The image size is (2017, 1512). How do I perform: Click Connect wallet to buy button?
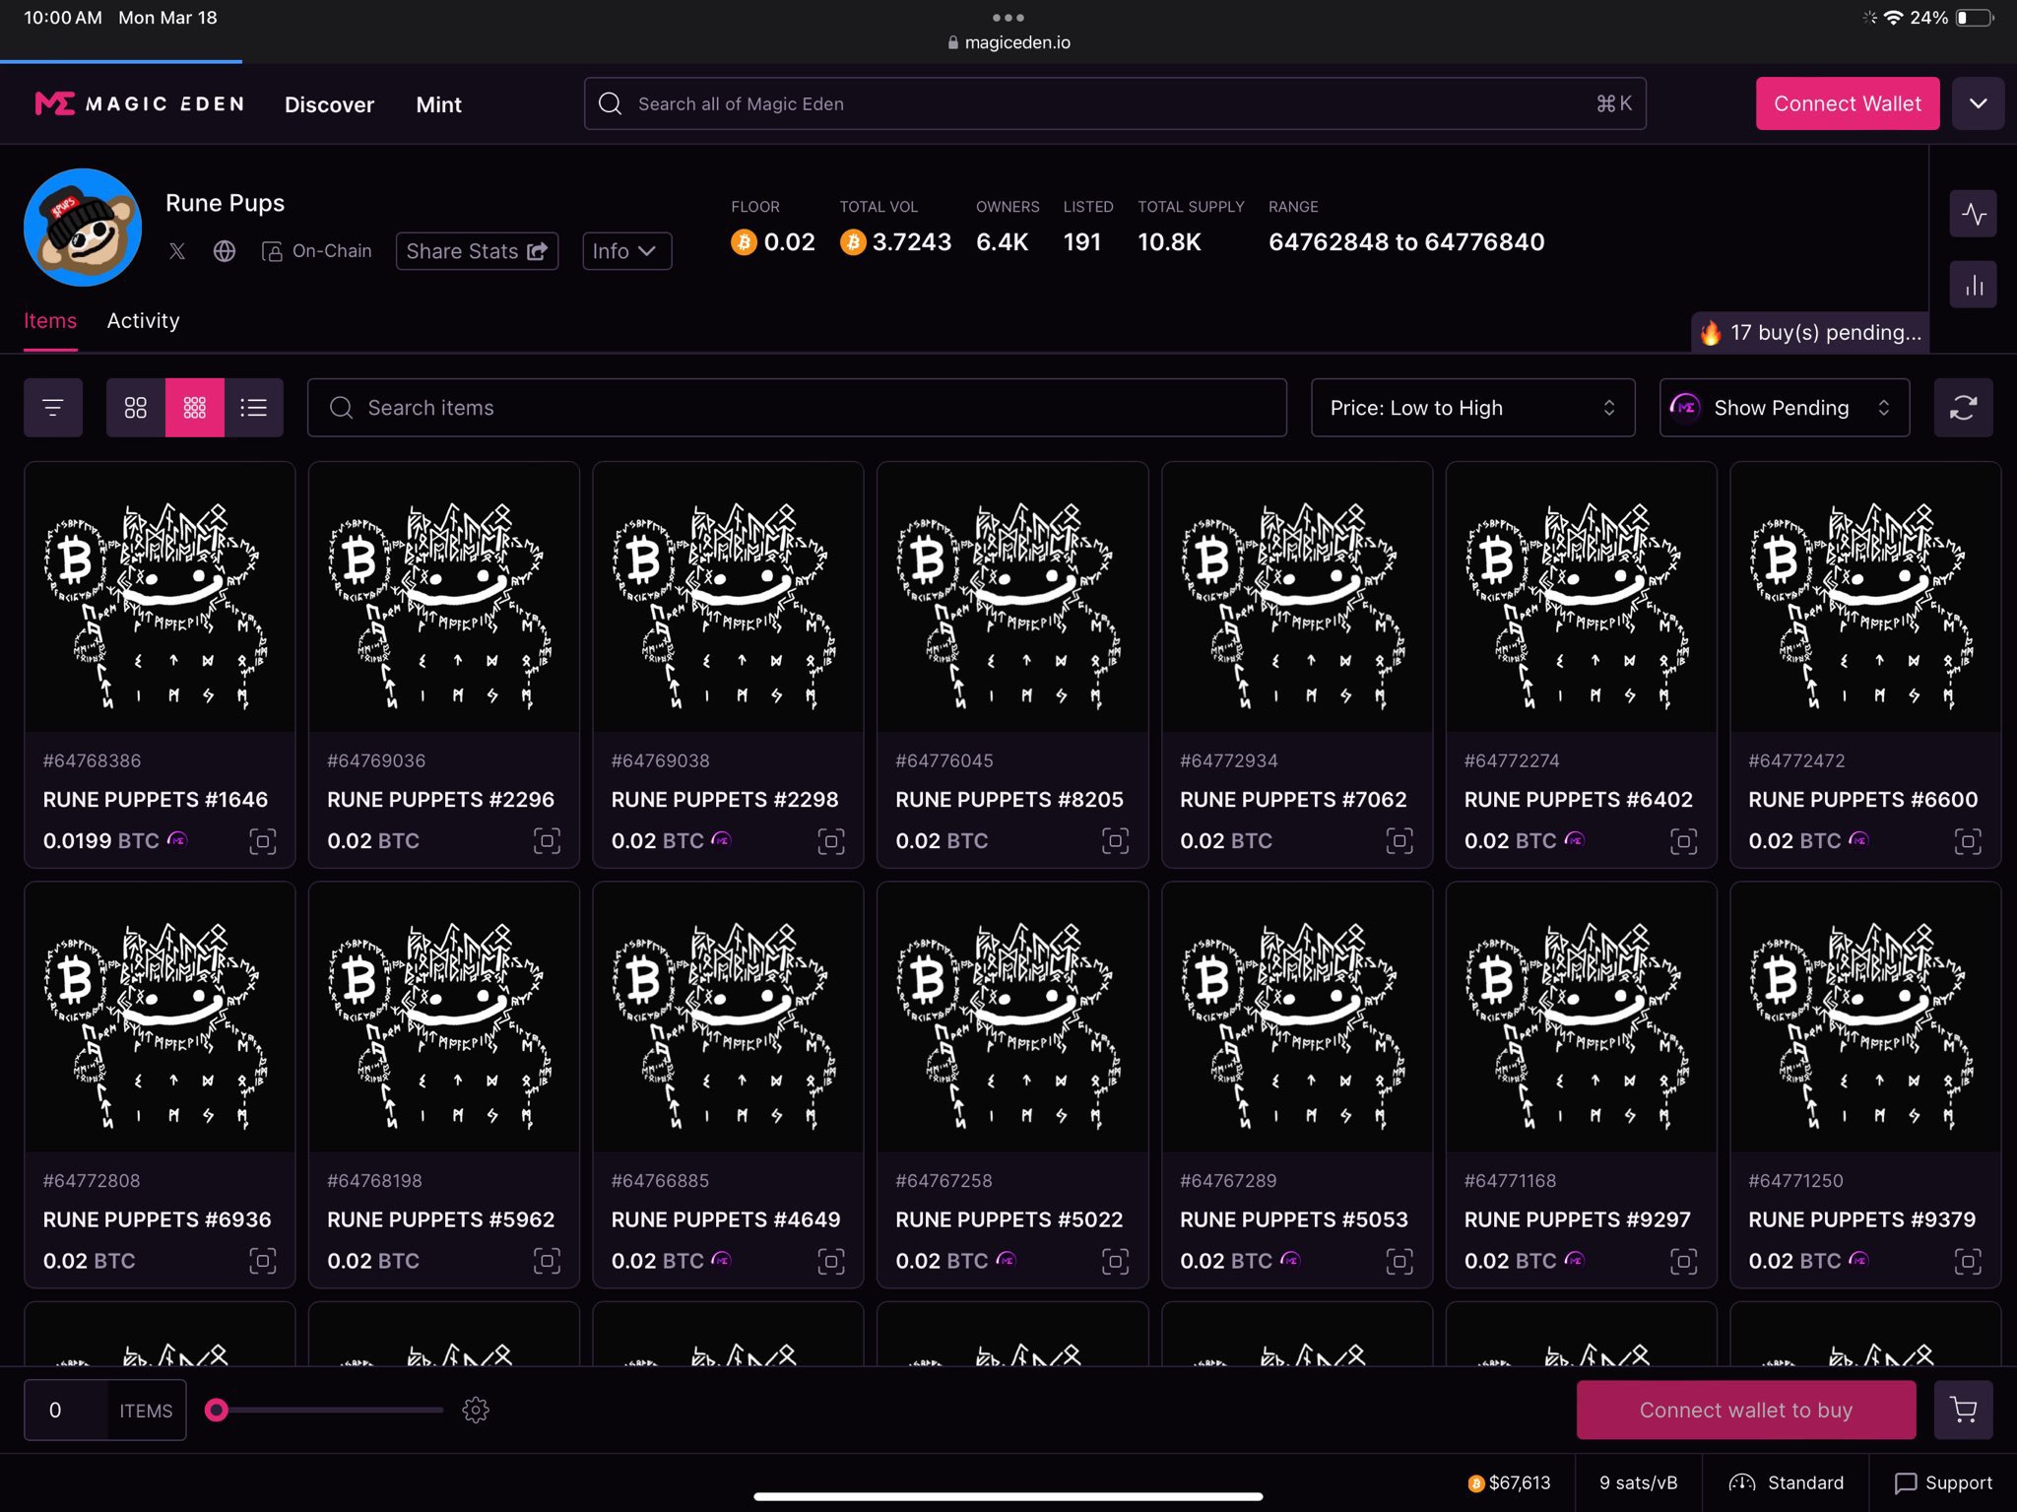(1746, 1410)
